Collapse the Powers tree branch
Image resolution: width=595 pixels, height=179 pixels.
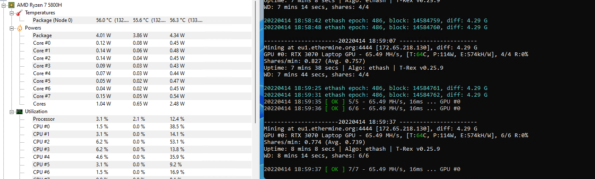11,28
